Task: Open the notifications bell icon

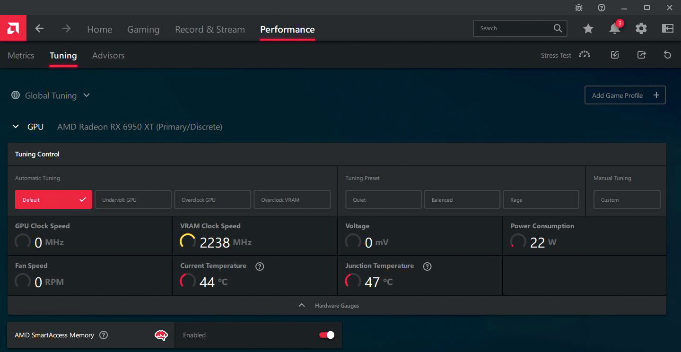Action: pos(614,29)
